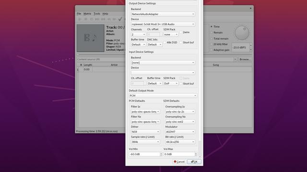Click the Previous track toolbar icon

point(97,19)
